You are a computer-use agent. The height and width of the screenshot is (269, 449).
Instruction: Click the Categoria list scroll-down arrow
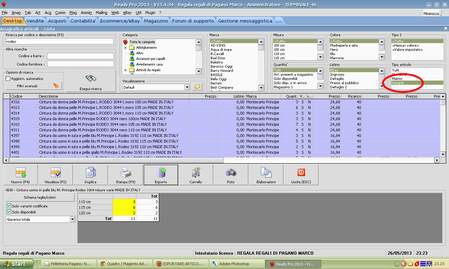click(x=199, y=71)
